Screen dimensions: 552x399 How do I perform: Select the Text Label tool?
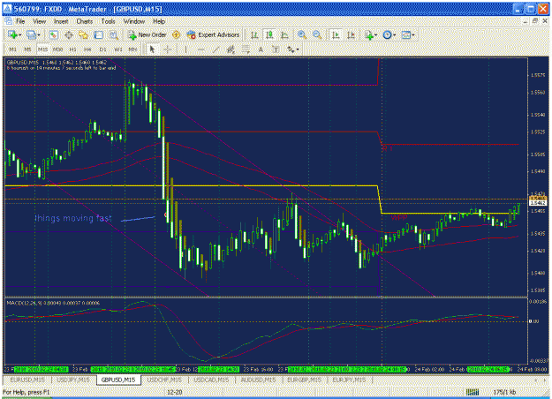point(276,49)
